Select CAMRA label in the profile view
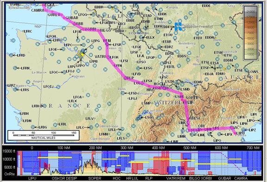Image resolution: width=267 pixels, height=182 pixels. point(241,178)
